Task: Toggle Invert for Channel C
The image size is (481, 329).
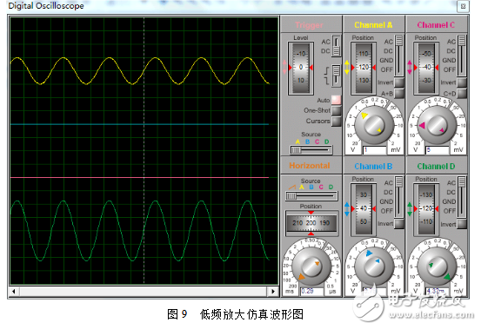Action: [462, 82]
